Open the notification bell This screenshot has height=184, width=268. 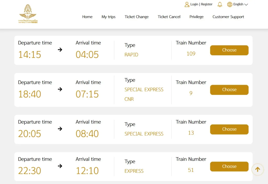(220, 4)
